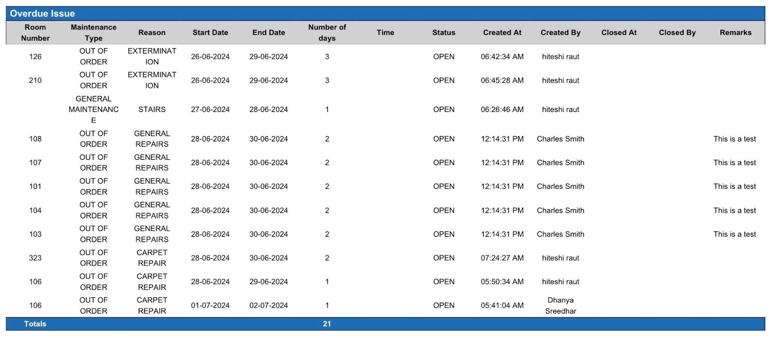Sort by the Start Date header
Screen dimensions: 774x338
tap(210, 32)
